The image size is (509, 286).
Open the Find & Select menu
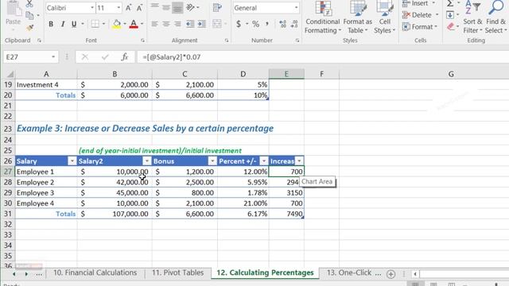(x=495, y=17)
